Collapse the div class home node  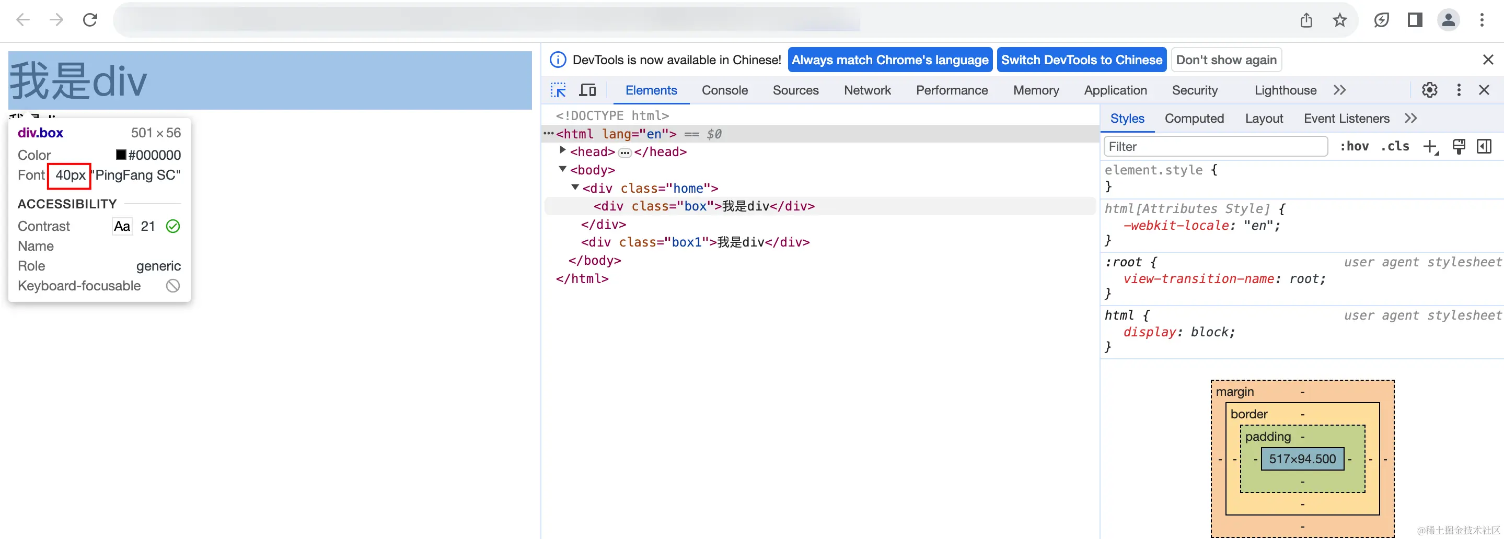575,188
